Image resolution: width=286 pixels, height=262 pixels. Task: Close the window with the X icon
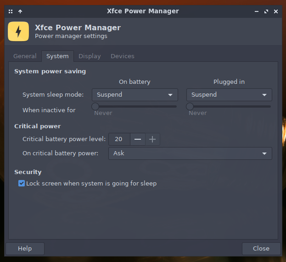[276, 11]
